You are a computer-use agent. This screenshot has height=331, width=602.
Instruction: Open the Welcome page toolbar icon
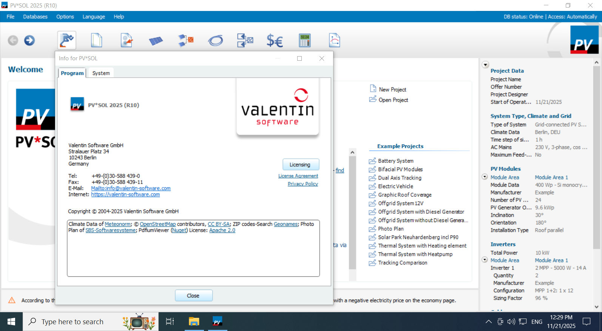click(x=67, y=40)
